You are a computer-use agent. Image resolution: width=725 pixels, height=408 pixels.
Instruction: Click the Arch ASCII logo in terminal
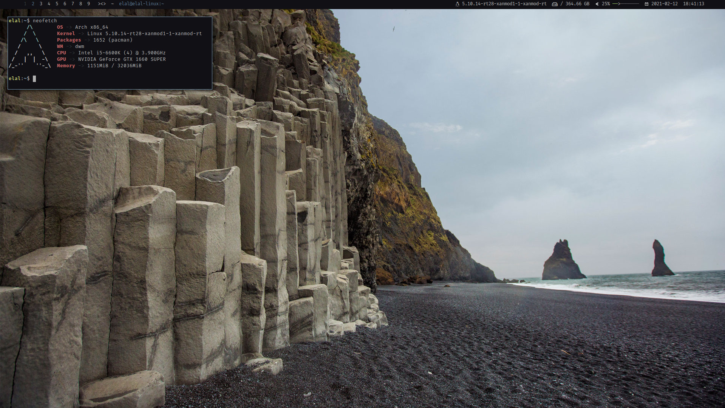pyautogui.click(x=30, y=46)
